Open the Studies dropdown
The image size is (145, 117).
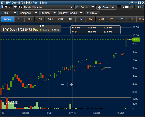(48, 13)
